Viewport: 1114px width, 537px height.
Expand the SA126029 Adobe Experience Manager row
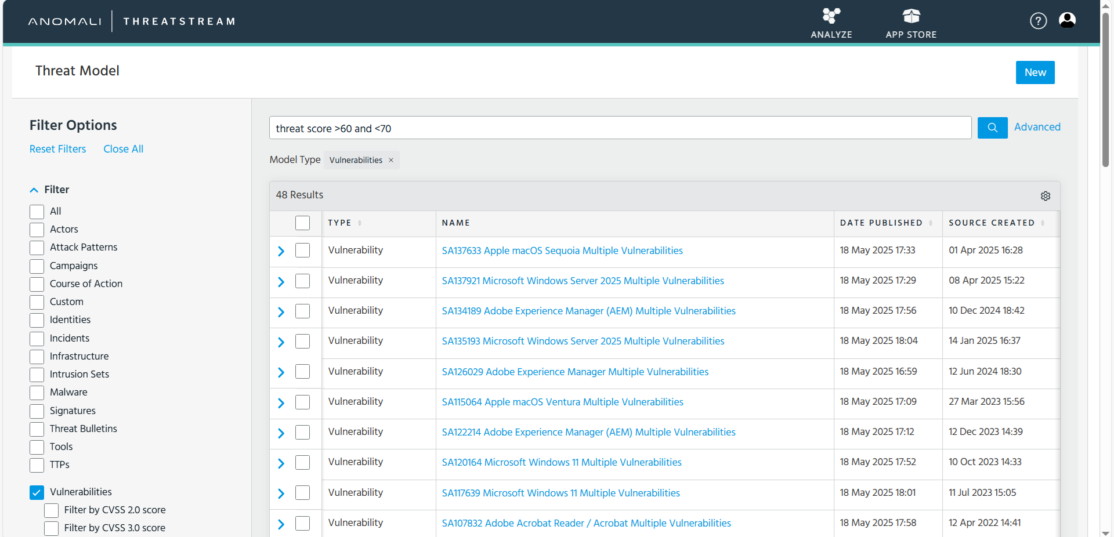pyautogui.click(x=281, y=372)
